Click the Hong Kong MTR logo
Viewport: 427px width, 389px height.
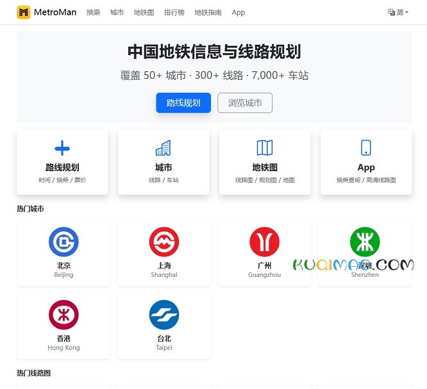coord(63,315)
